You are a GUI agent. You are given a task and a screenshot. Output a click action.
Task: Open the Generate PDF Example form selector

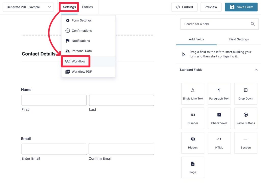click(x=28, y=7)
